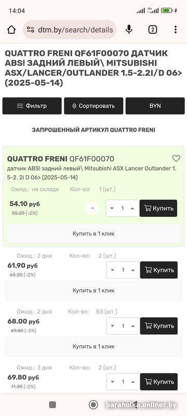Open the Фильтр options
187x416 pixels.
point(32,106)
